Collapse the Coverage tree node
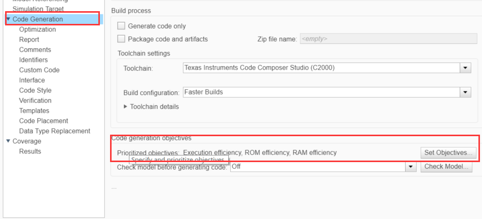Image resolution: width=482 pixels, height=219 pixels. (8, 141)
